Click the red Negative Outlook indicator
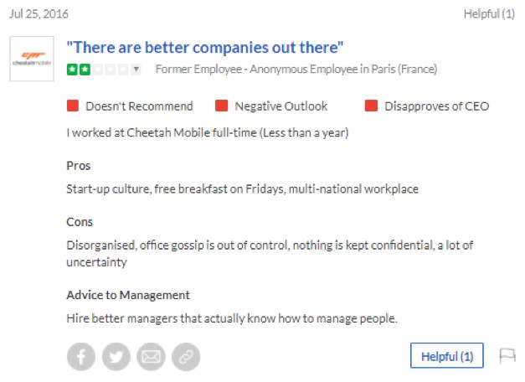 (222, 106)
